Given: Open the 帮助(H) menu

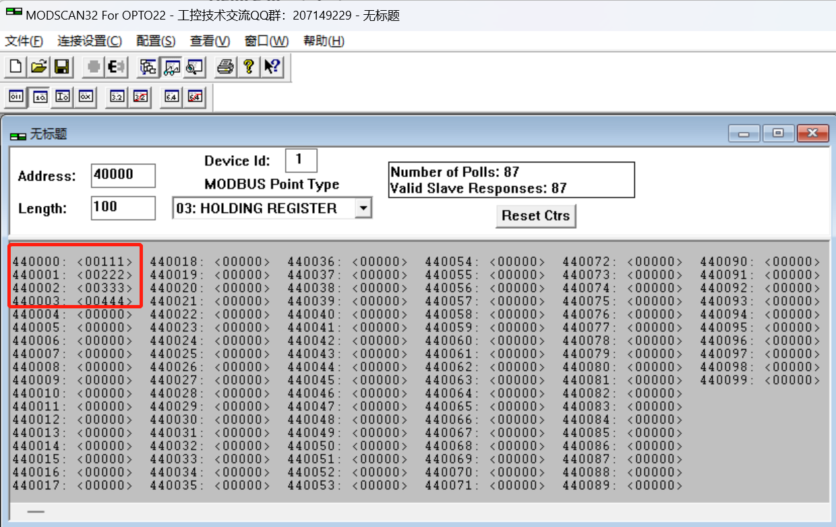Looking at the screenshot, I should click(324, 41).
